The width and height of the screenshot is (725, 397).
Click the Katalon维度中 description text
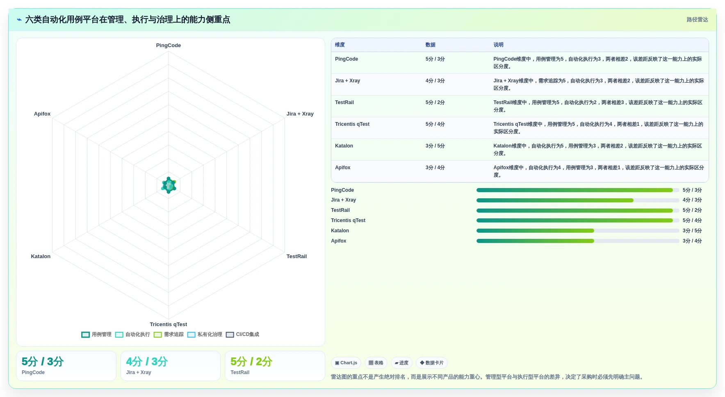598,150
